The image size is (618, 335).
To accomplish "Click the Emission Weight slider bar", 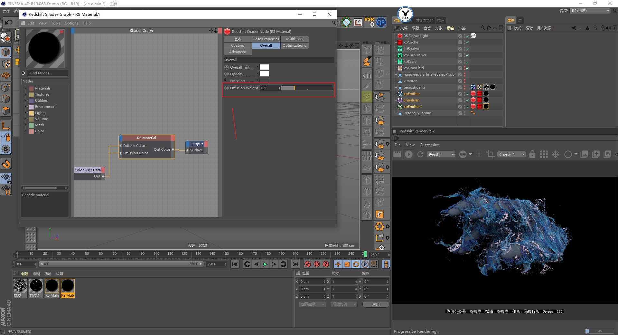I will (x=307, y=88).
